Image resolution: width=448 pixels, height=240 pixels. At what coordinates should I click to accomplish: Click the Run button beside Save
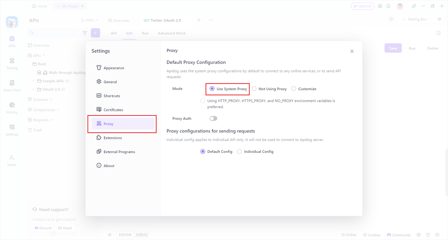pyautogui.click(x=412, y=48)
